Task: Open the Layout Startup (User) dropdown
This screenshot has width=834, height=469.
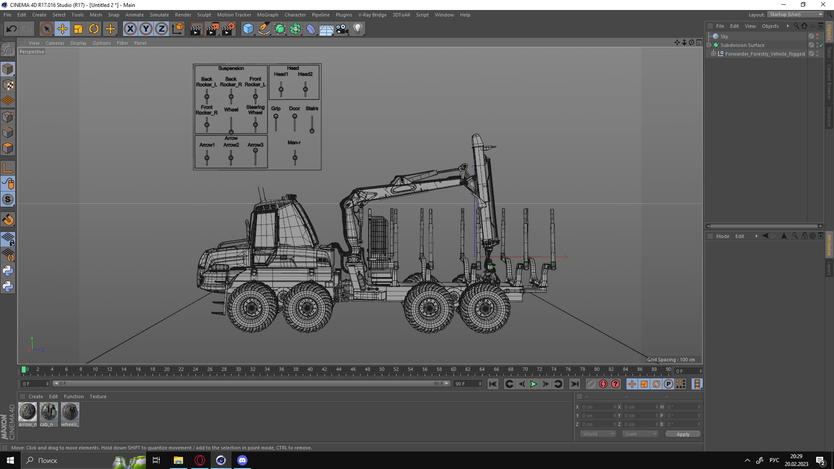Action: (796, 14)
